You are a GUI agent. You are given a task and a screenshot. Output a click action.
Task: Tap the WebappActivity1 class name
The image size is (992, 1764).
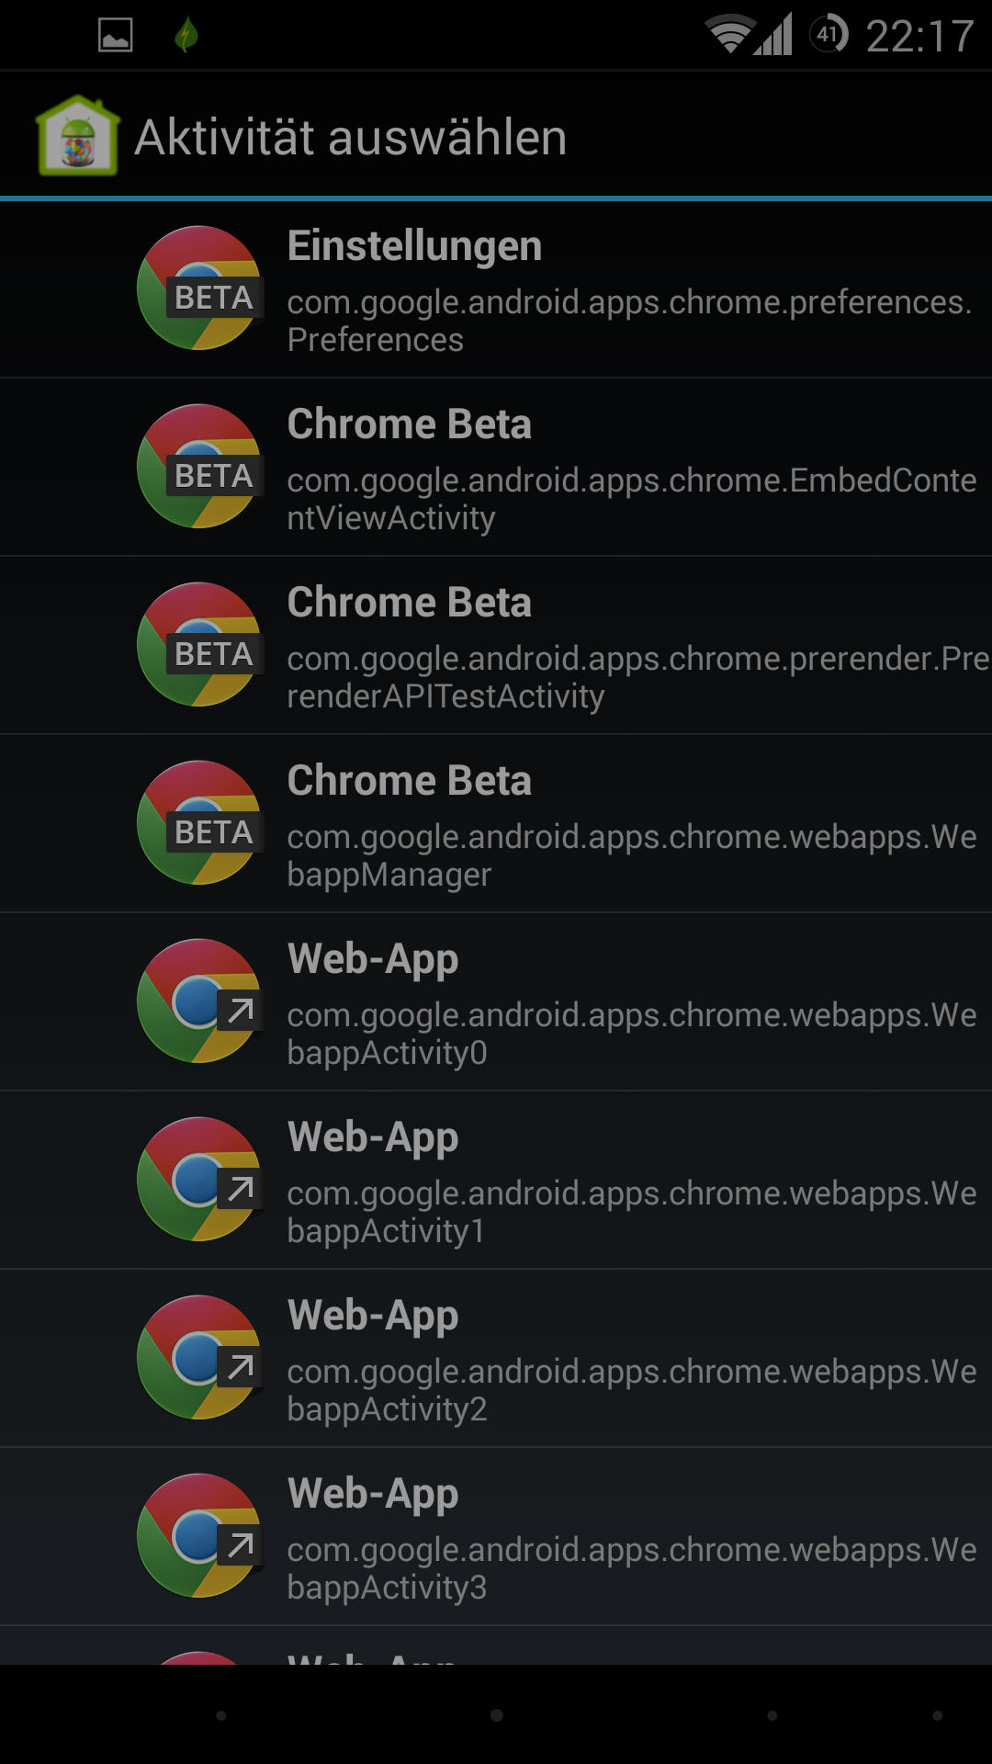click(632, 1212)
